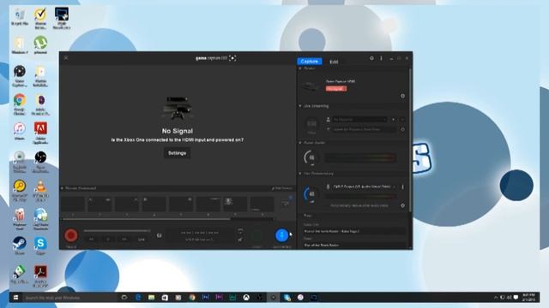This screenshot has width=549, height=308.
Task: Start recording with the red Record button
Action: (x=70, y=235)
